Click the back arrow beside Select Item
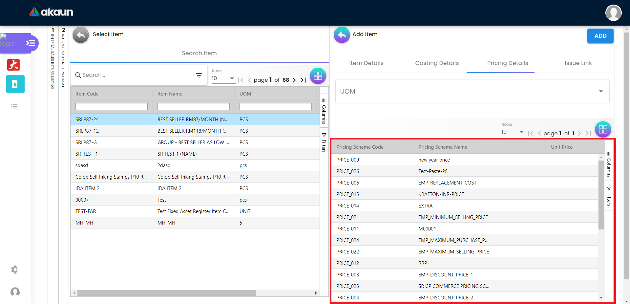 (x=81, y=35)
